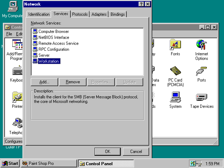This screenshot has height=168, width=224.
Task: Close the Network dialog with X button
Action: (147, 4)
